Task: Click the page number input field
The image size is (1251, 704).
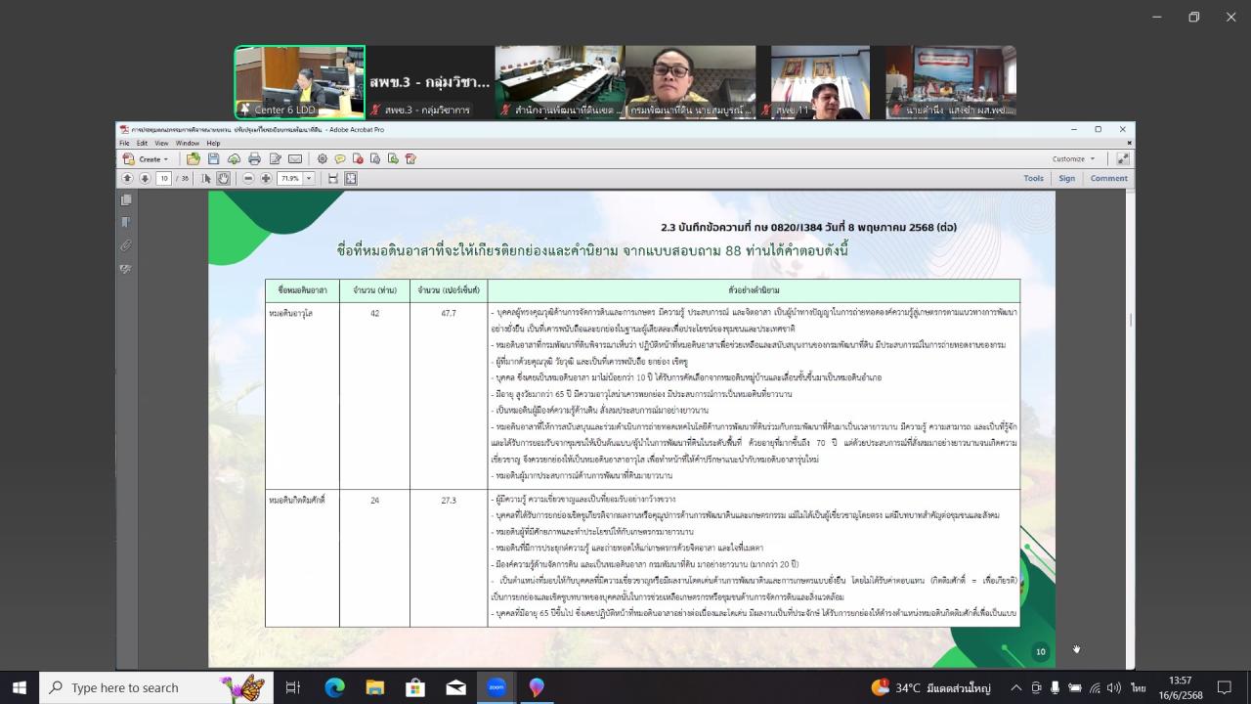Action: pyautogui.click(x=163, y=178)
